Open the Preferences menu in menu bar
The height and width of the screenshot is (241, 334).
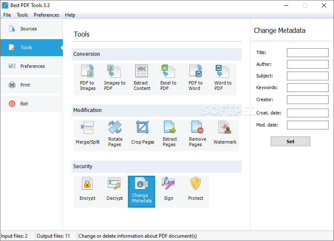[x=47, y=15]
